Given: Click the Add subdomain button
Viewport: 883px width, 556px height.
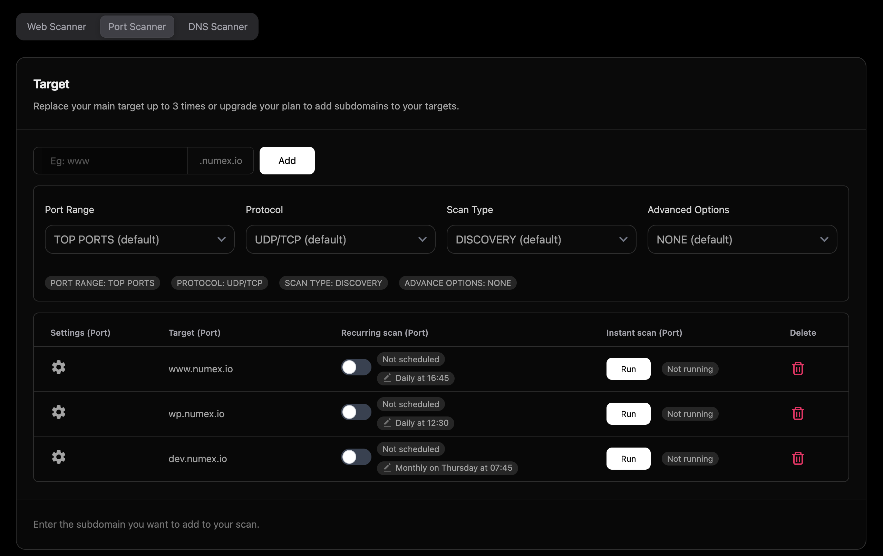Looking at the screenshot, I should (287, 160).
